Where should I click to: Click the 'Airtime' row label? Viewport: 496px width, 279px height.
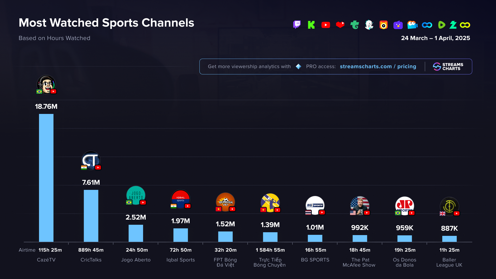tap(27, 250)
